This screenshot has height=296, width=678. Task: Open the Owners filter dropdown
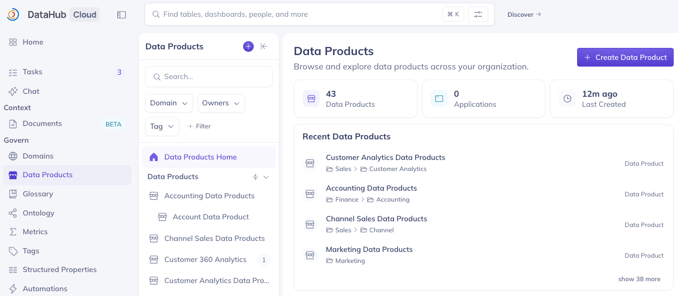(x=221, y=103)
